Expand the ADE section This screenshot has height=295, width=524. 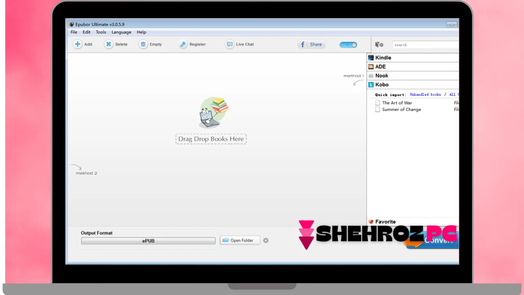point(413,67)
